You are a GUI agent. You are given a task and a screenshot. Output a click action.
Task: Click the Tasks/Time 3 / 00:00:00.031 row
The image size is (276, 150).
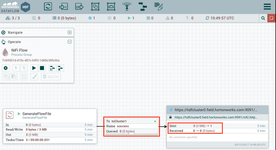click(50, 140)
